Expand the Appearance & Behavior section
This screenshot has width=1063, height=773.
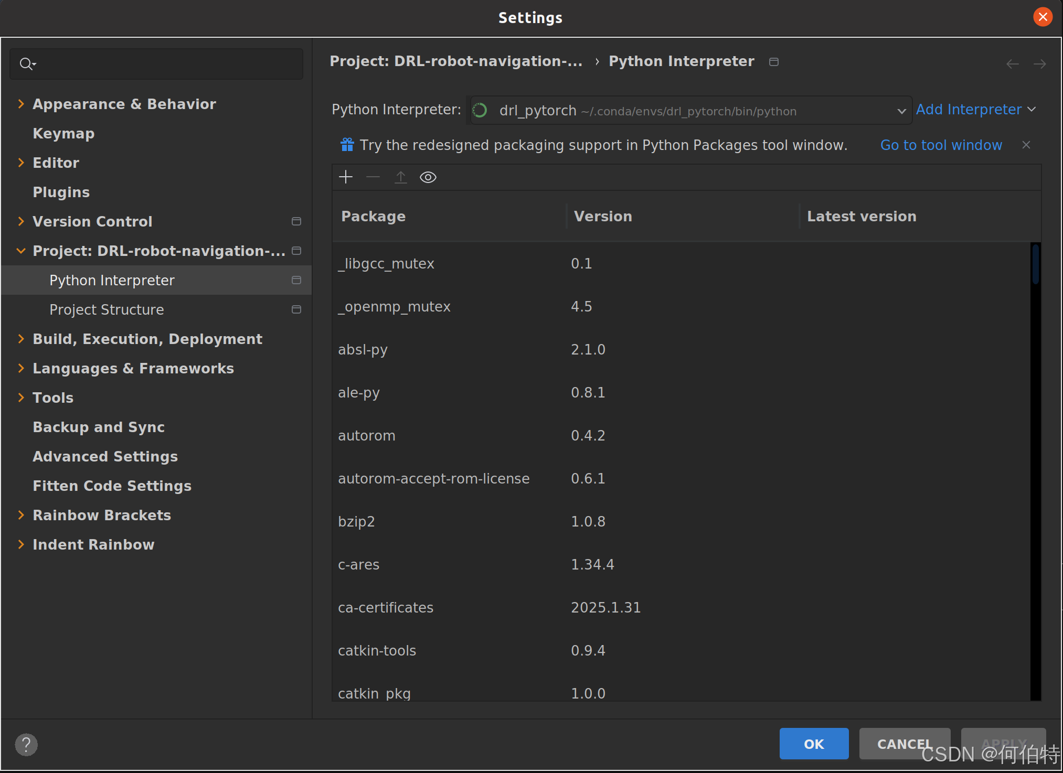click(21, 104)
